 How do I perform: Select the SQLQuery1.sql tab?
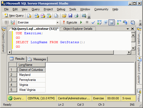click(35, 29)
